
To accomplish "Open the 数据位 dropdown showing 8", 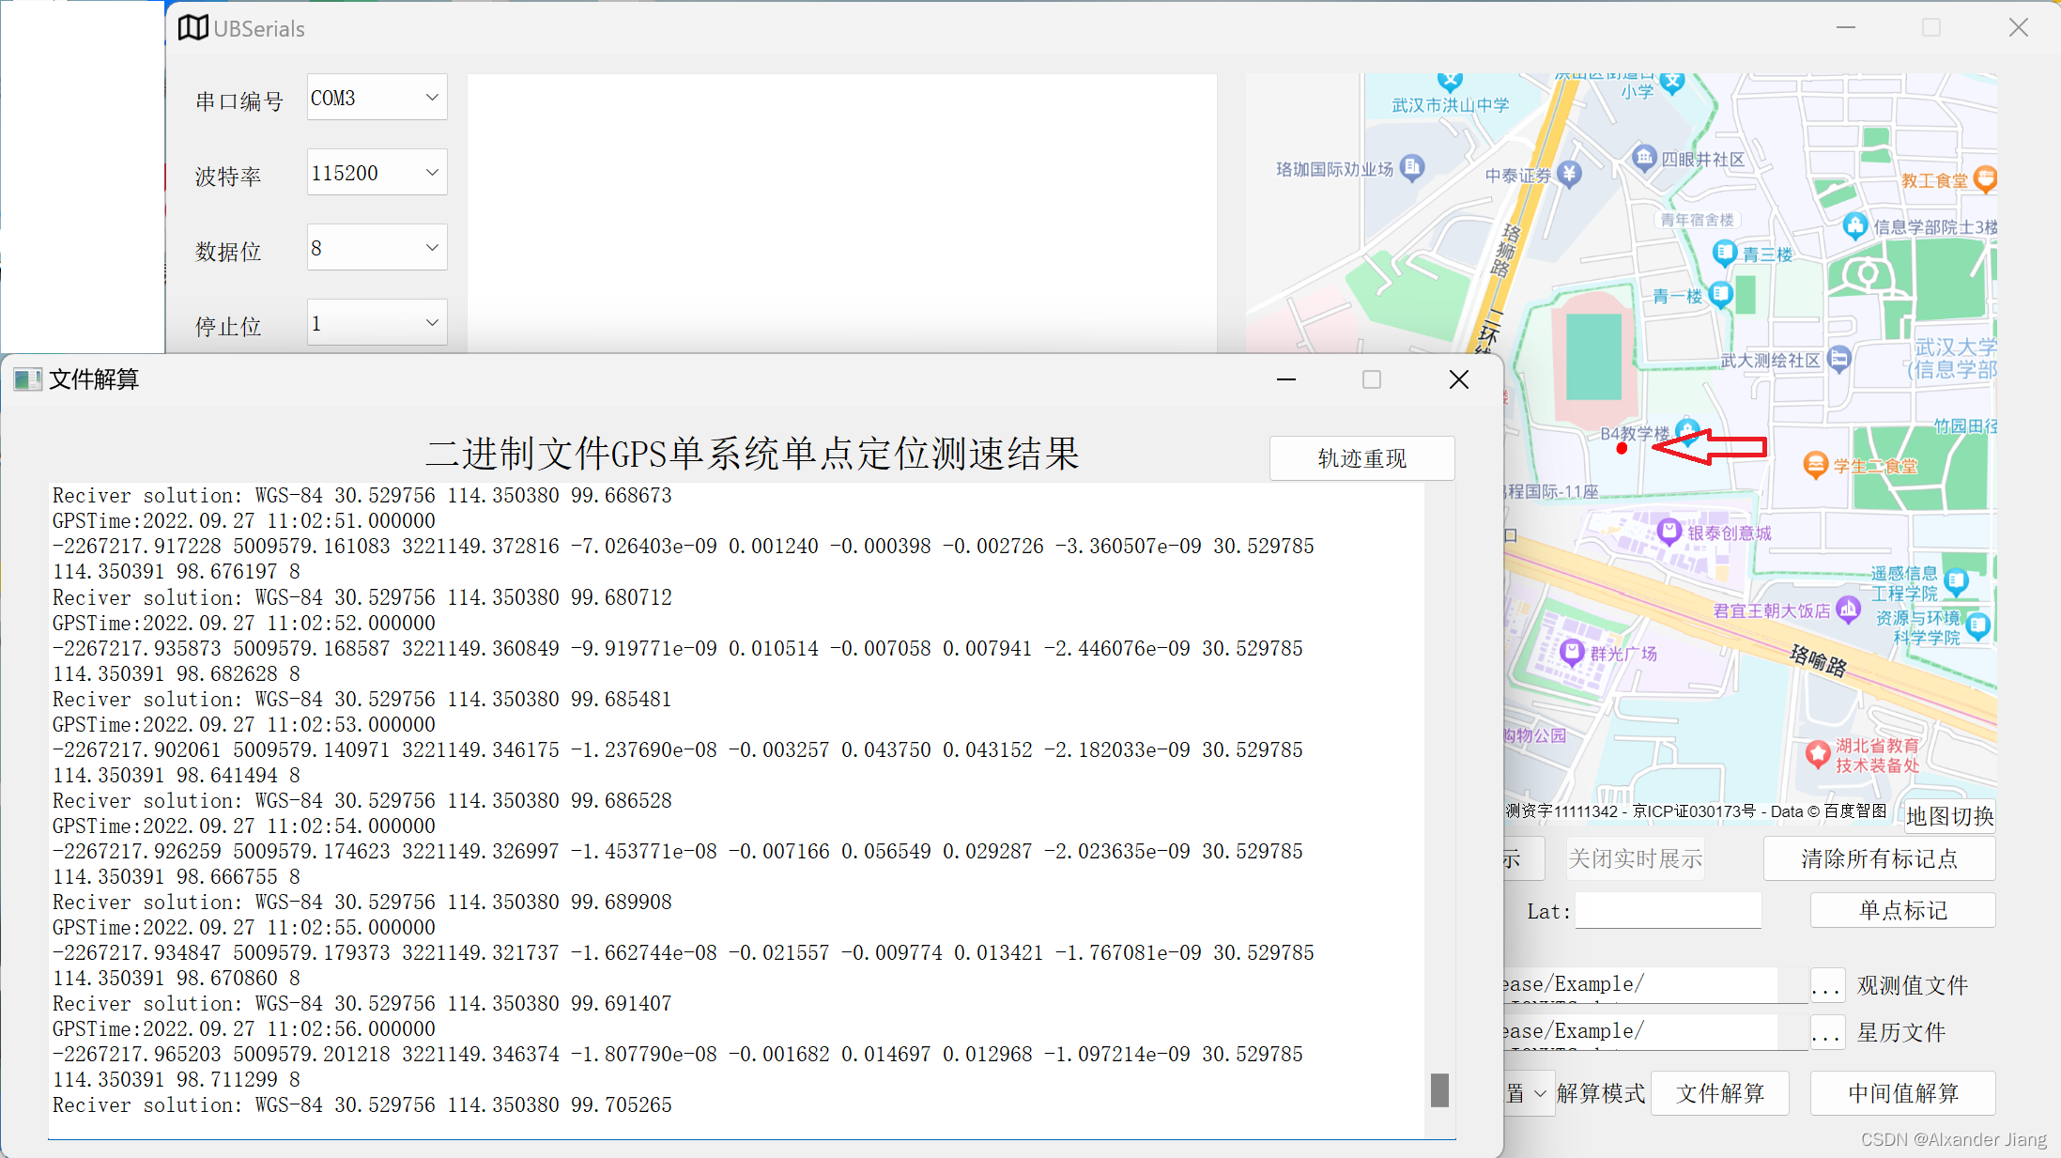I will (x=377, y=248).
